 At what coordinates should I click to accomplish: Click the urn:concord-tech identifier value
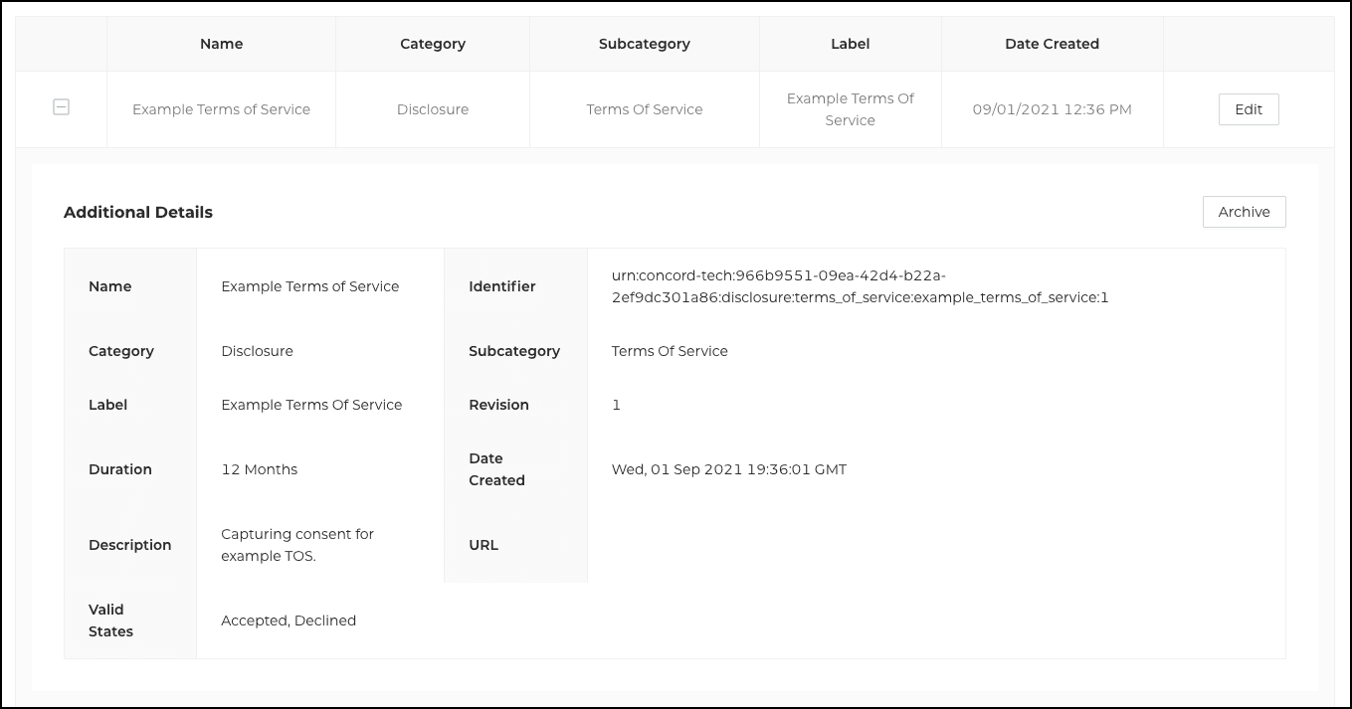(860, 286)
